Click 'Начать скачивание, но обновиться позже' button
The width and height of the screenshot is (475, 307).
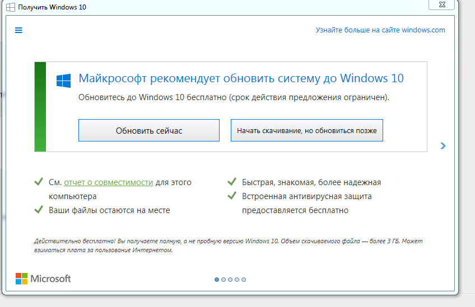click(x=307, y=130)
